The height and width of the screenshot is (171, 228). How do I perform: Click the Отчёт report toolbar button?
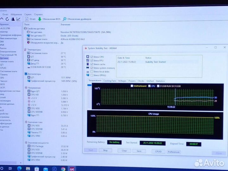tap(30, 19)
